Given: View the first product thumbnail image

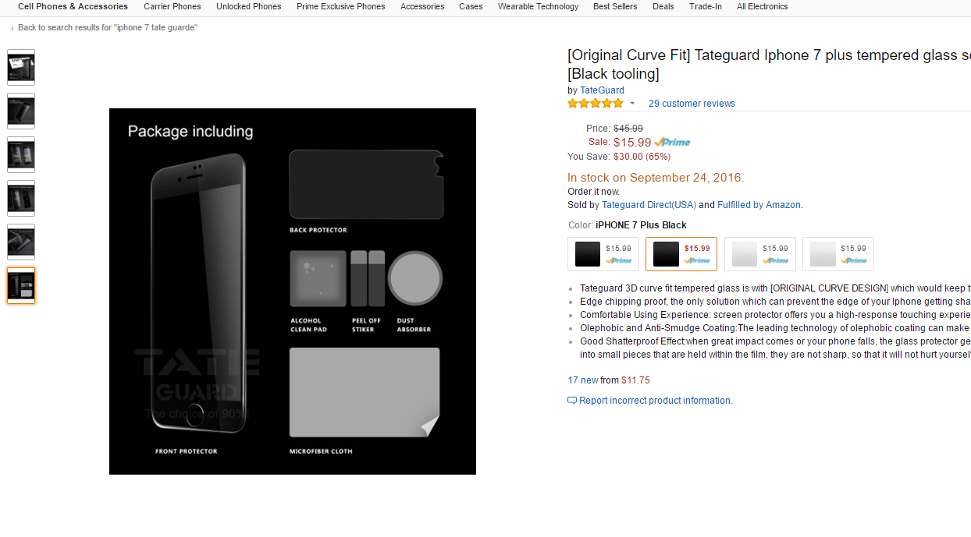Looking at the screenshot, I should pos(21,68).
